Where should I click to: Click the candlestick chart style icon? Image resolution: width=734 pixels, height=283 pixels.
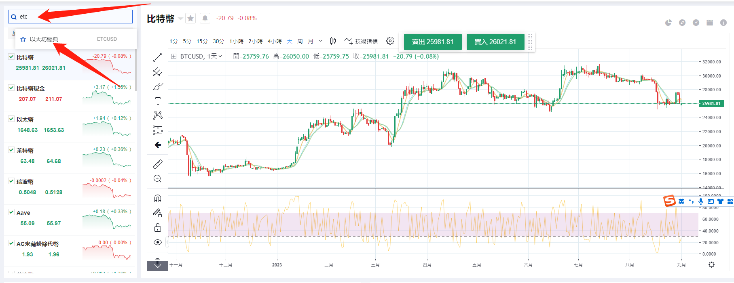[333, 41]
